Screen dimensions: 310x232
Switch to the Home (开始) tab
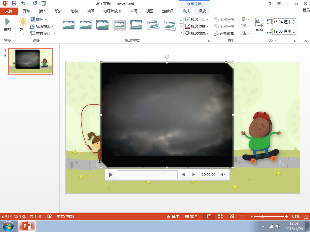[x=27, y=11]
